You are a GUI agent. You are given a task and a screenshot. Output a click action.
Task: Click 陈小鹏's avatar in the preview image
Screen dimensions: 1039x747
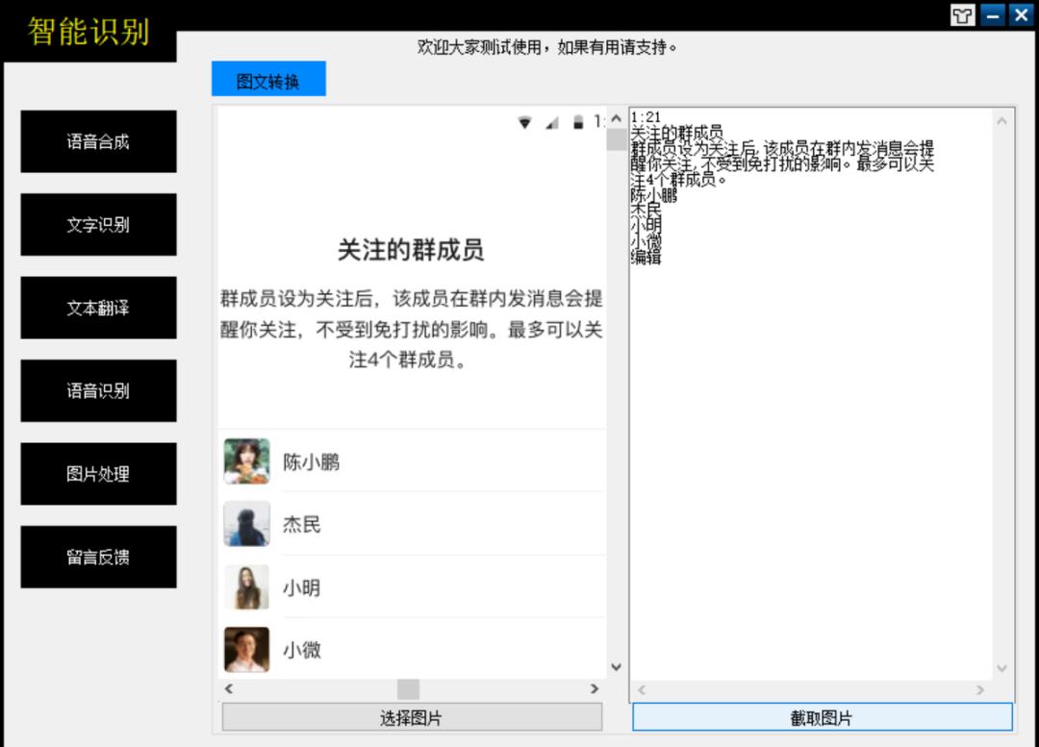coord(246,461)
